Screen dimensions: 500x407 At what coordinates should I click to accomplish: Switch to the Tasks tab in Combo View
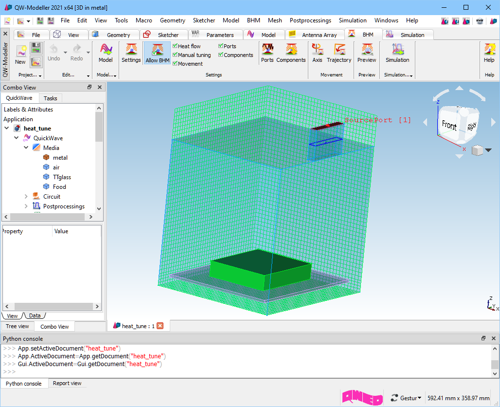point(51,98)
